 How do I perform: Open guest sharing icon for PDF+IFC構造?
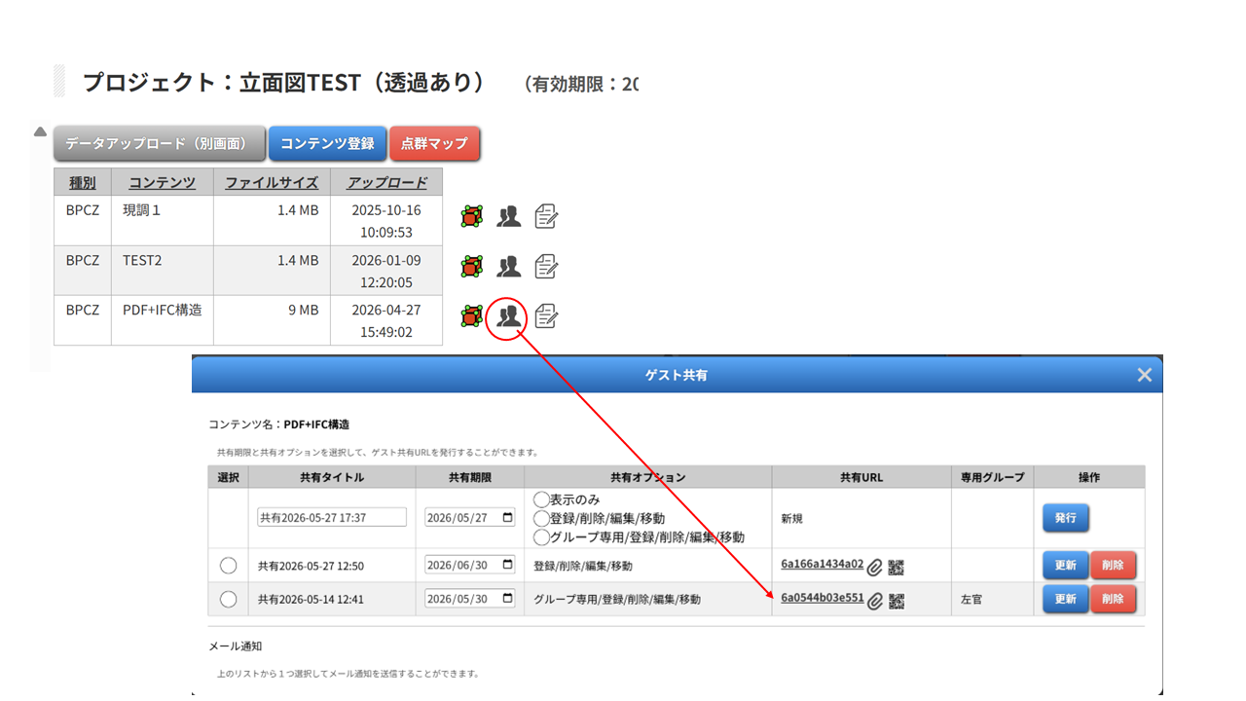(508, 316)
